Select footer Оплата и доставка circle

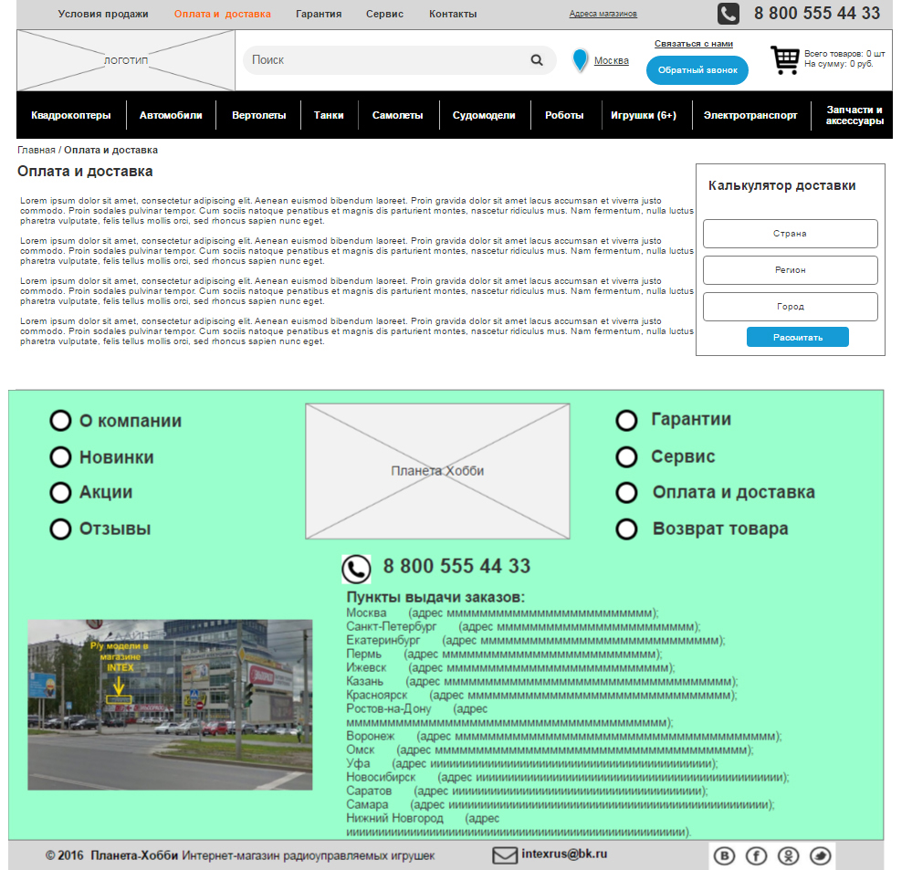pyautogui.click(x=626, y=493)
